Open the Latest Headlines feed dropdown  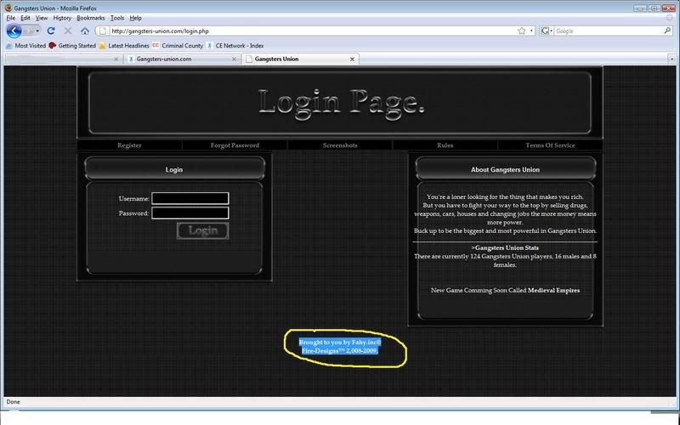123,45
